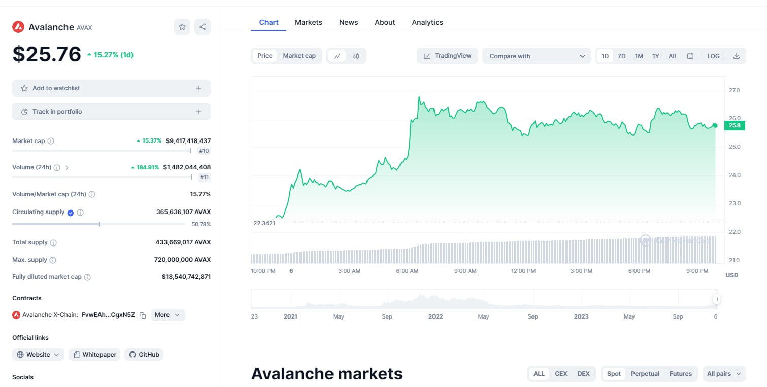Click Circulating supply verified badge

click(71, 213)
